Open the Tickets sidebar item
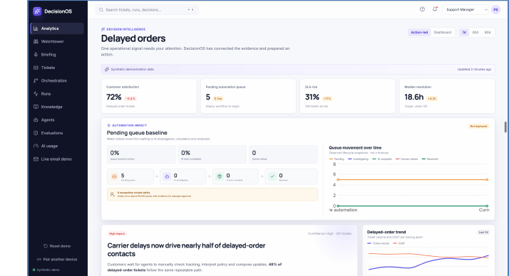 click(x=57, y=68)
